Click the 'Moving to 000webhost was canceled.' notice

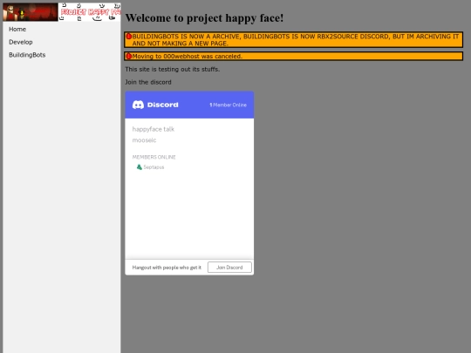coord(293,56)
